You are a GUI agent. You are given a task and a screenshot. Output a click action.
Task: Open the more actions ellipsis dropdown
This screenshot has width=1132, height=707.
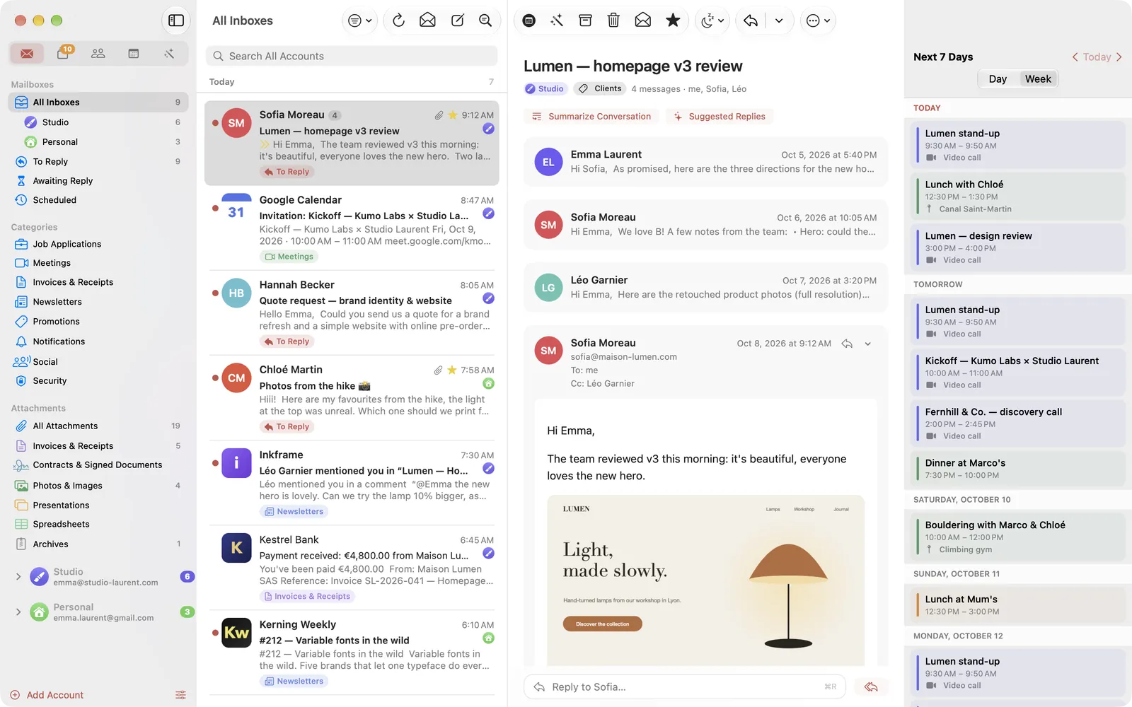point(818,21)
